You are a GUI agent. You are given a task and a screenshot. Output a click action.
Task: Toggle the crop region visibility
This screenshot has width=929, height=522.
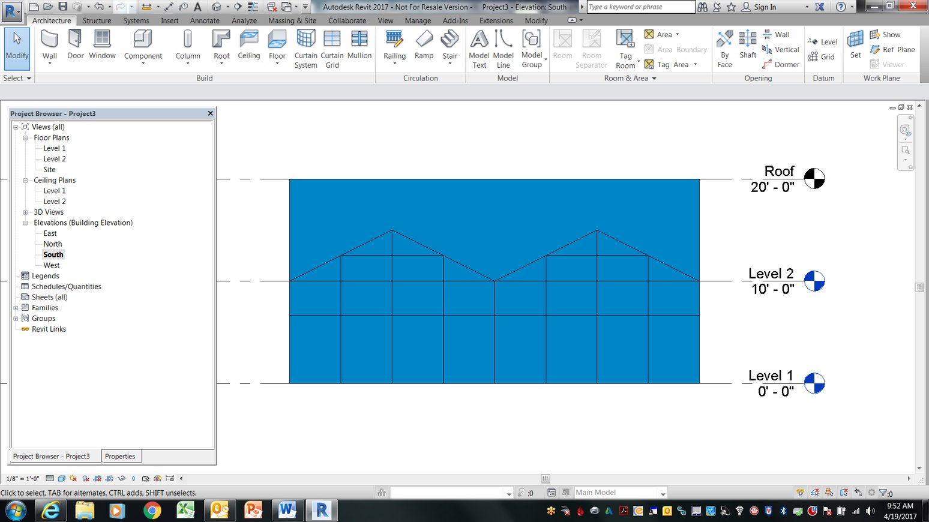(109, 478)
